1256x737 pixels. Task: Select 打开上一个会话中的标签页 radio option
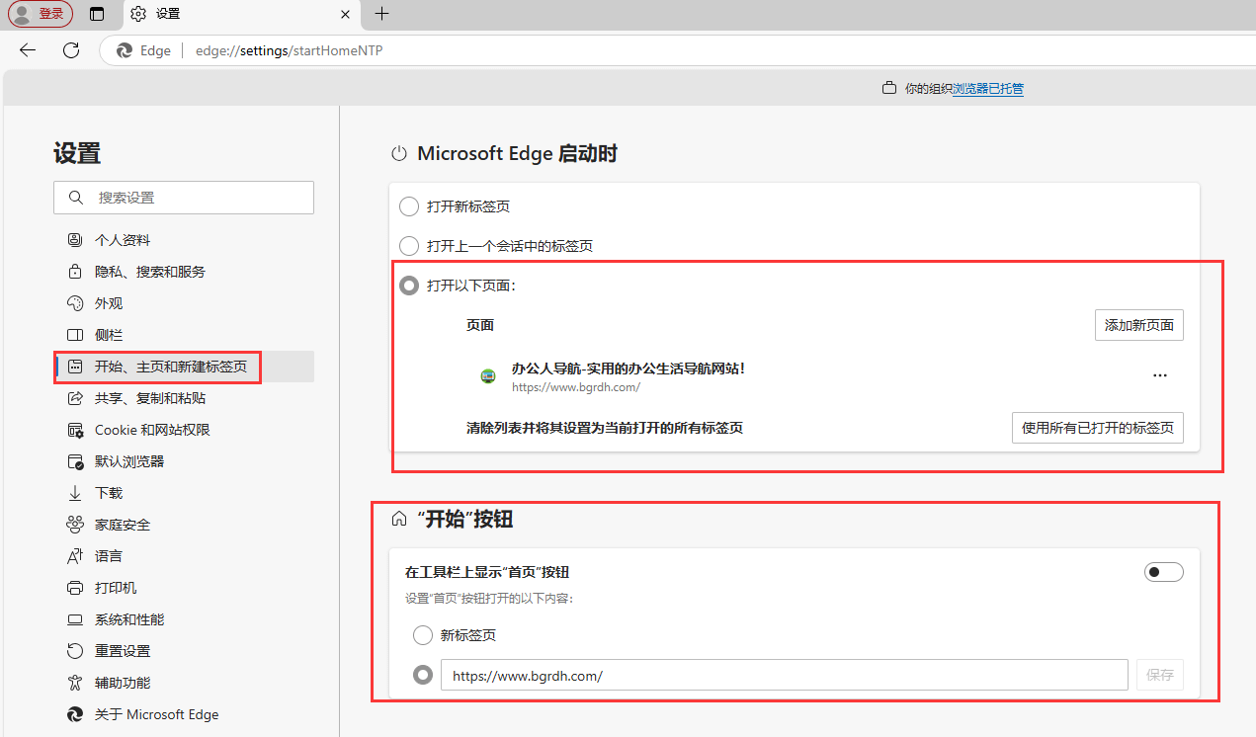408,246
